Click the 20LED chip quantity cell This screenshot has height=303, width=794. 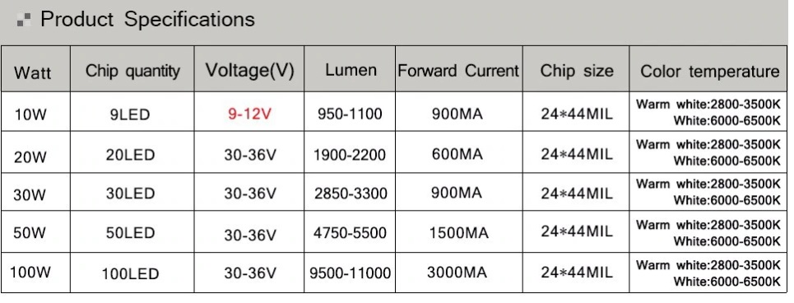130,155
